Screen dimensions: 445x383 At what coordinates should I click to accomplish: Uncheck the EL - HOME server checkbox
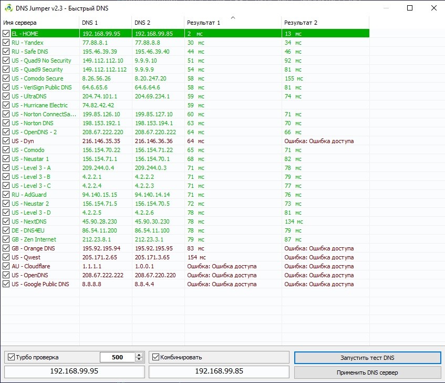coord(6,34)
